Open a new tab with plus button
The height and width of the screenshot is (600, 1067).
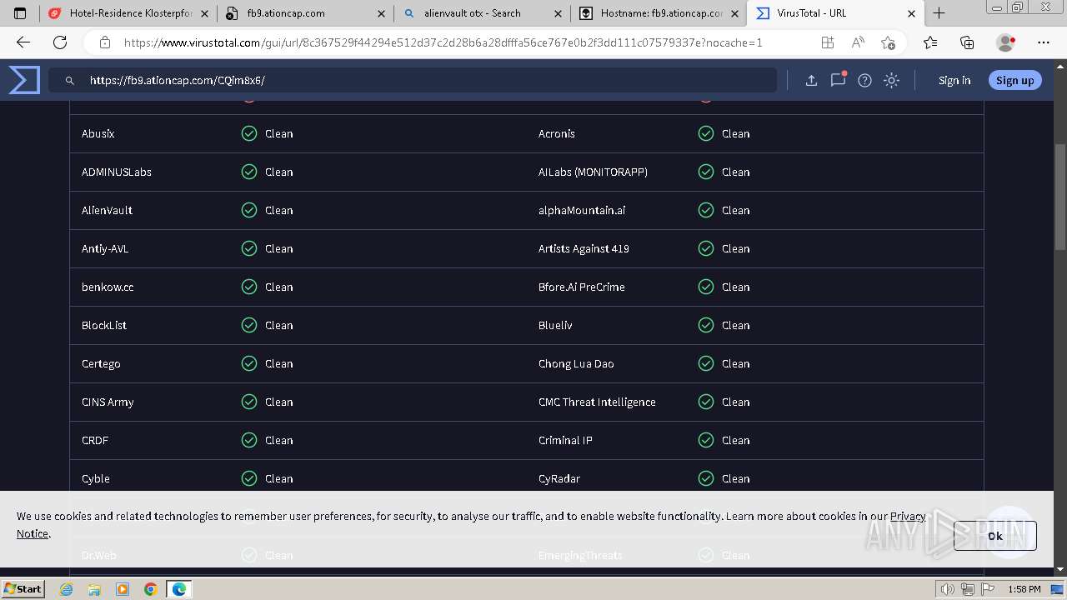939,13
